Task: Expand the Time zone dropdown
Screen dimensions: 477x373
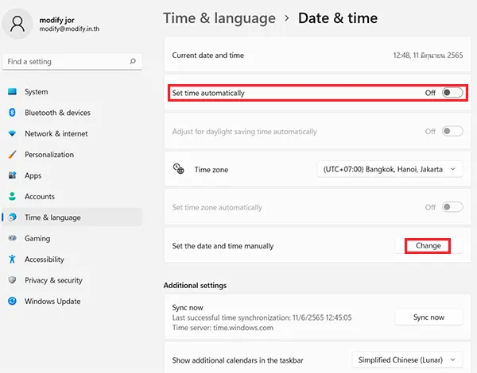Action: click(390, 169)
